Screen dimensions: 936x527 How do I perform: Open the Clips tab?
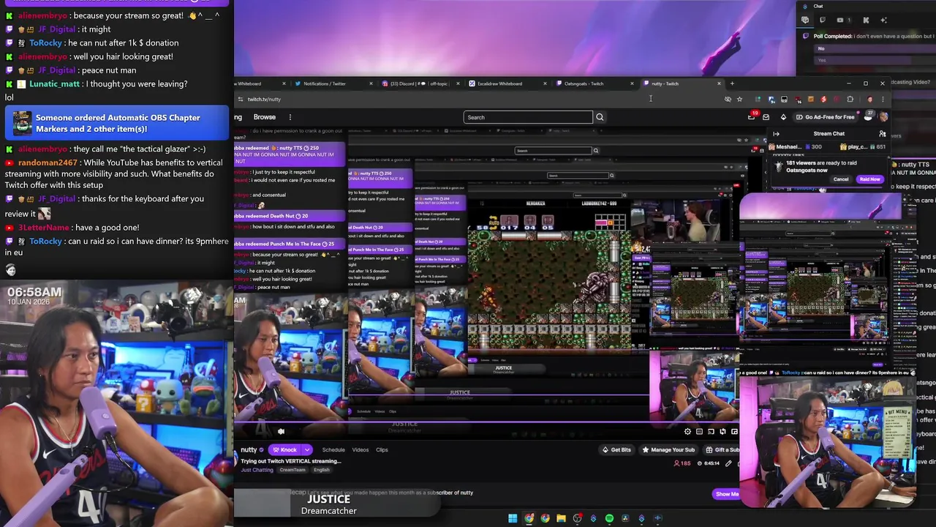382,449
